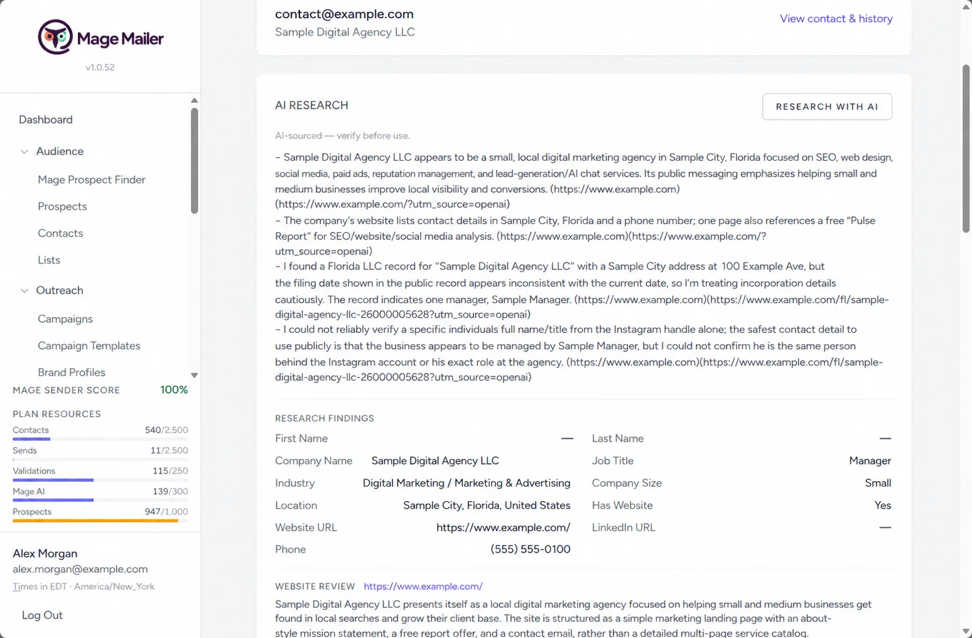Click the Mage AI usage bar
The height and width of the screenshot is (638, 972).
click(x=100, y=500)
